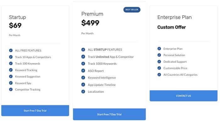
Task: Click the checkmark icon beside ALL FREE FEATURES
Action: 11,50
